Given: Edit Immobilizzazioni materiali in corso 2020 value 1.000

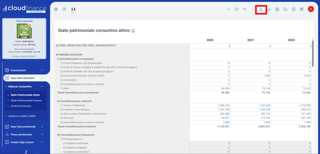Looking at the screenshot, I should coord(210,122).
